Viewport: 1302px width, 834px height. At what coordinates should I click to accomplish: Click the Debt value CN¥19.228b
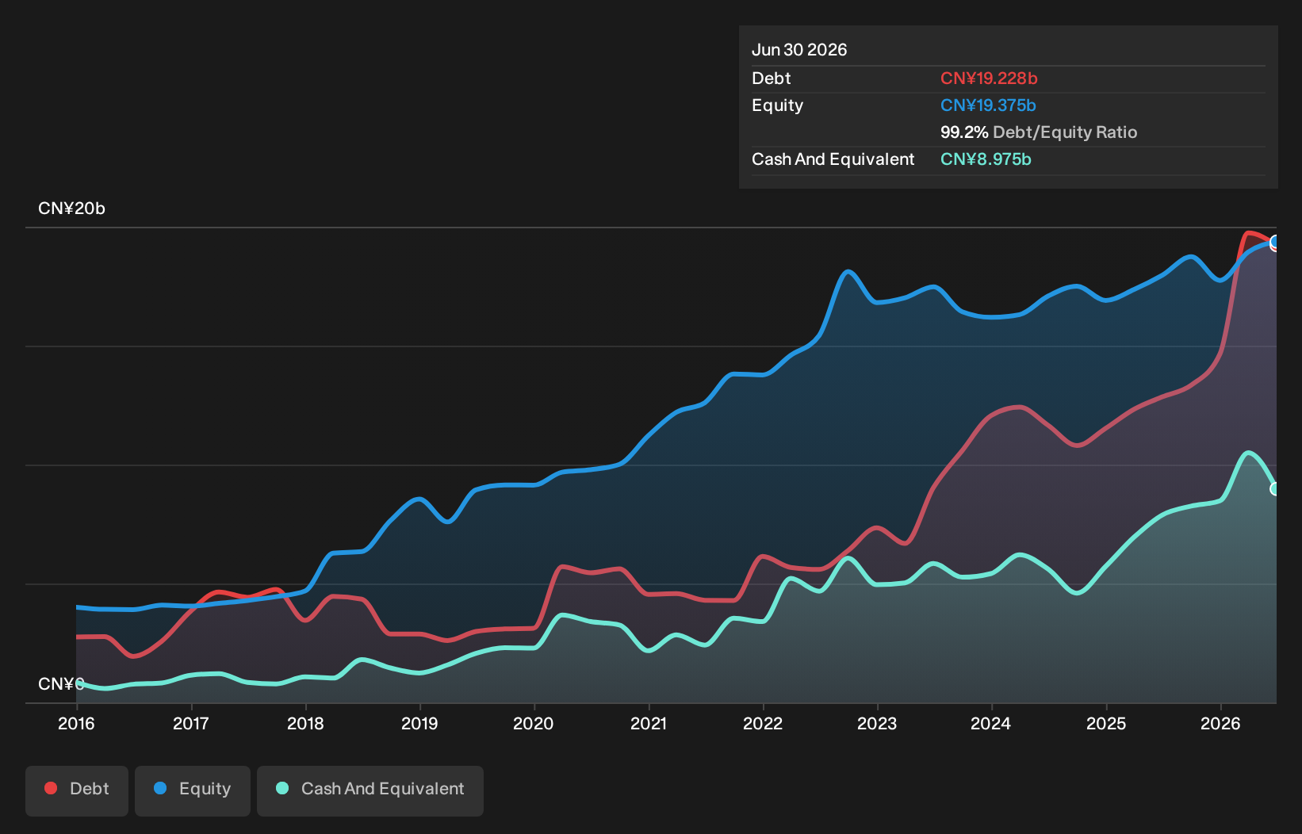point(989,78)
